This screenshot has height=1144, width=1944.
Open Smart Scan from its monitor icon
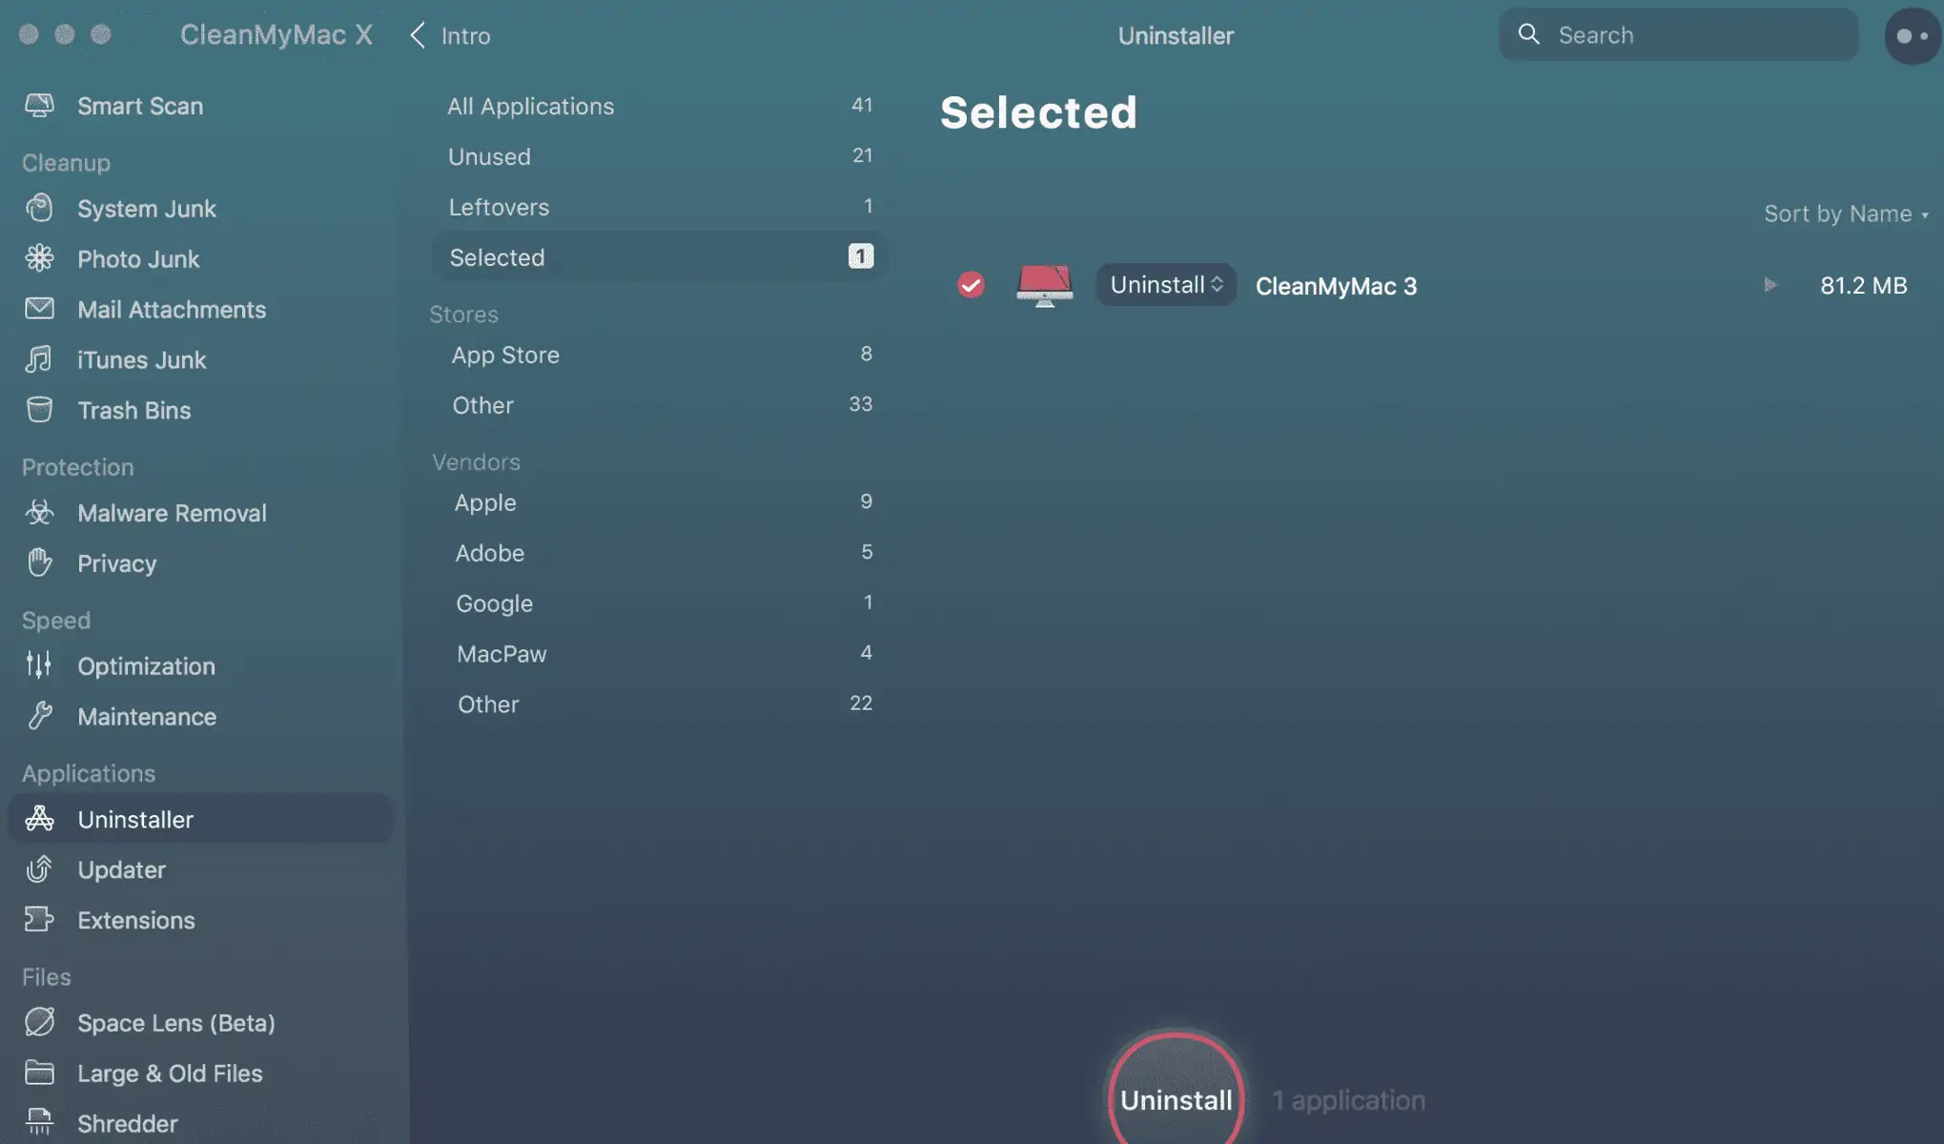point(39,105)
